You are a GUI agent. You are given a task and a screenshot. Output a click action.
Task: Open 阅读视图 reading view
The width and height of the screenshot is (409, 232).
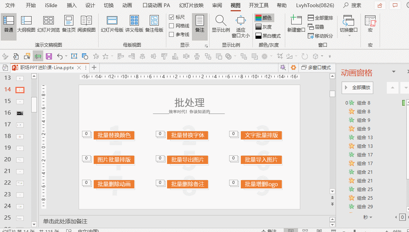click(86, 24)
